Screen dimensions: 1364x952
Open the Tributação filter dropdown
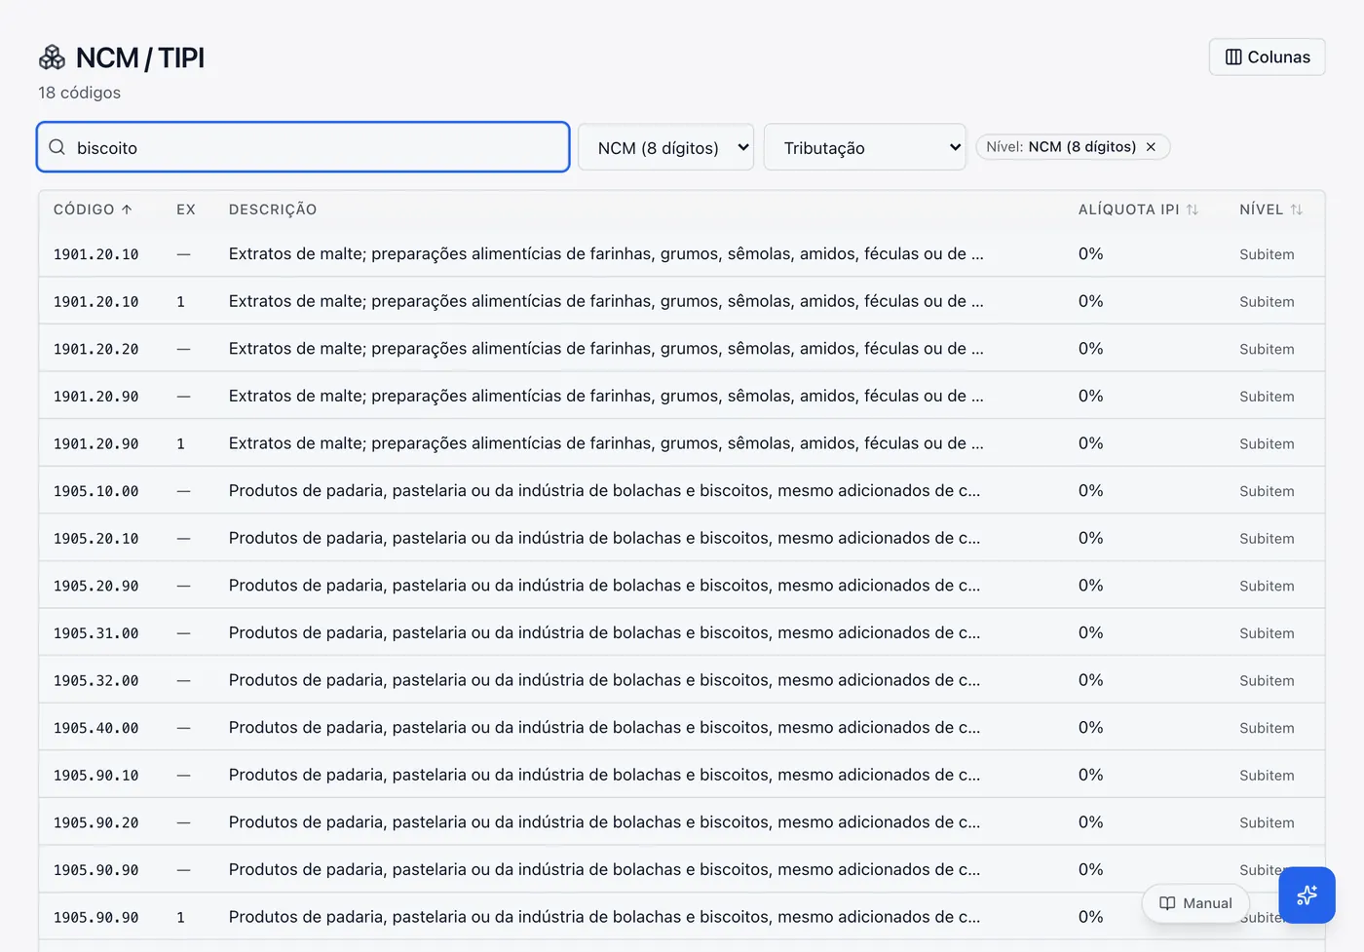(x=864, y=147)
